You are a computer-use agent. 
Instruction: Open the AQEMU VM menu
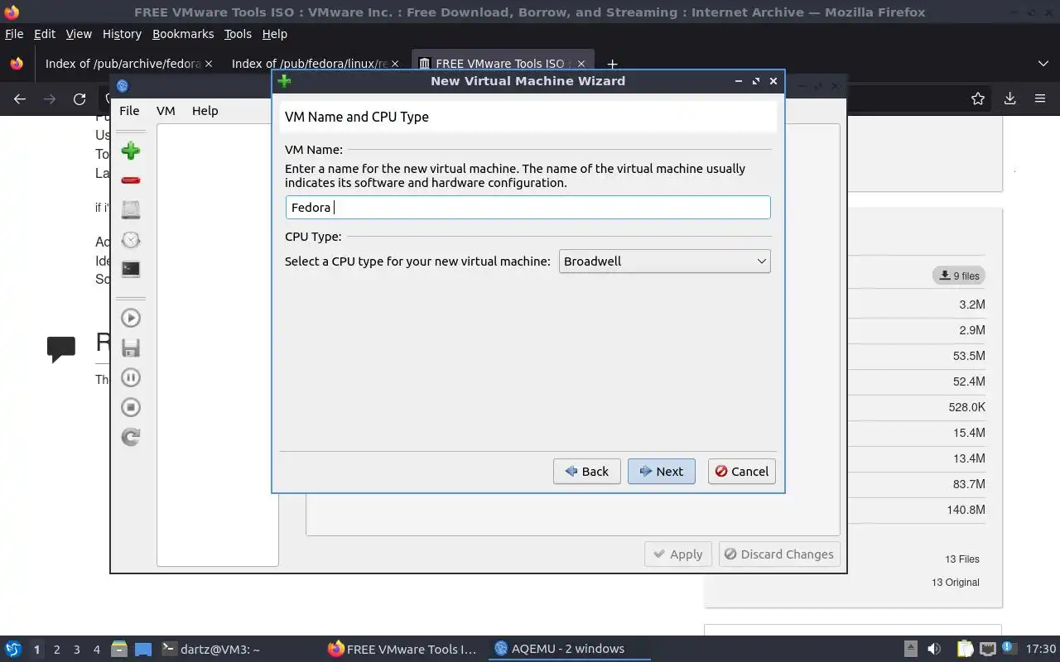tap(166, 111)
